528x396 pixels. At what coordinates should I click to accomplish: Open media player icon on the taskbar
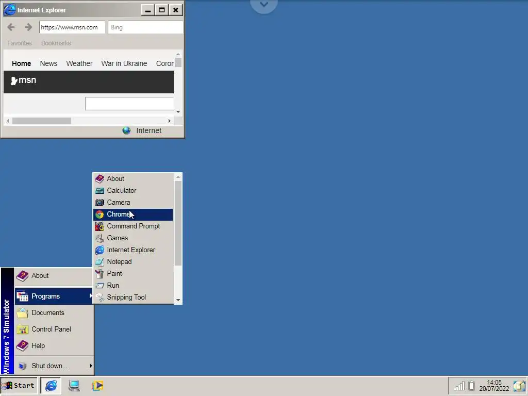coord(97,386)
